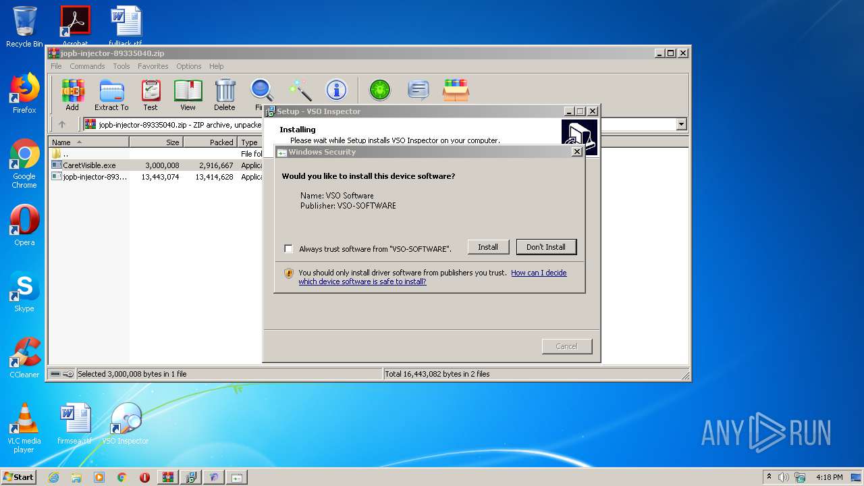Sort by the Name column header
The width and height of the screenshot is (864, 486).
pos(89,142)
